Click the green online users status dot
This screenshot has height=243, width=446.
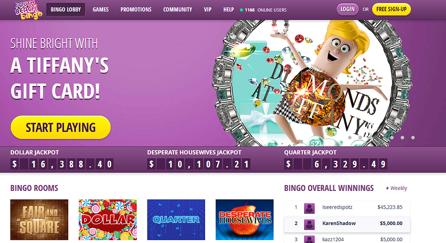click(x=241, y=10)
